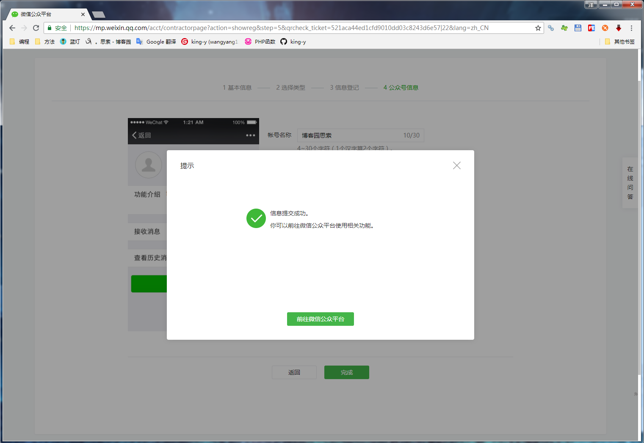This screenshot has height=443, width=644.
Task: Click the 返回 button below the form
Action: 294,372
